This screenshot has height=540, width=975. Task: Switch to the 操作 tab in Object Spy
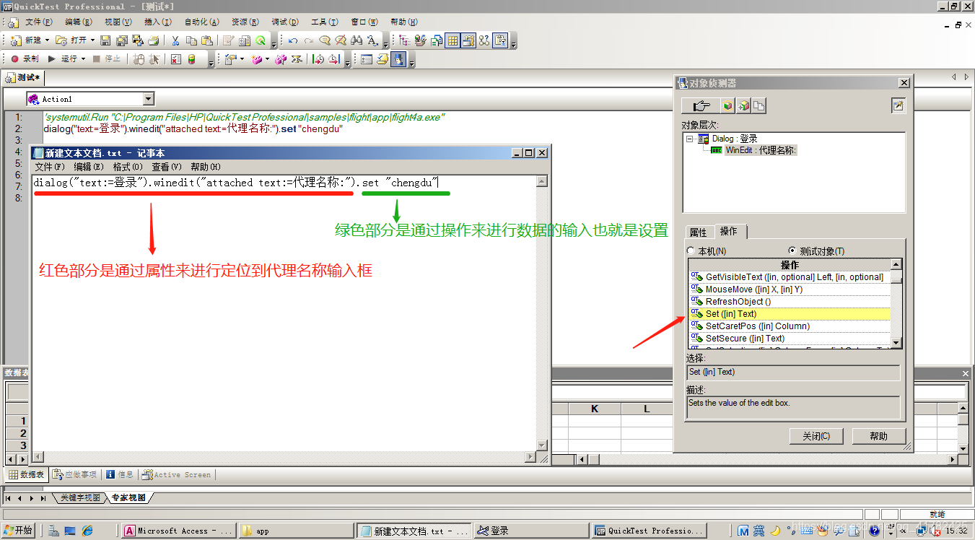point(729,231)
